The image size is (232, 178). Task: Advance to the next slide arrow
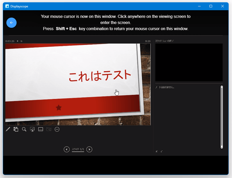[89, 150]
